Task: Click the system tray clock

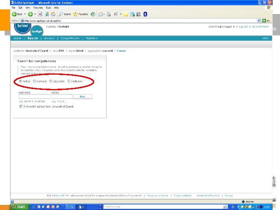Action: (267, 207)
